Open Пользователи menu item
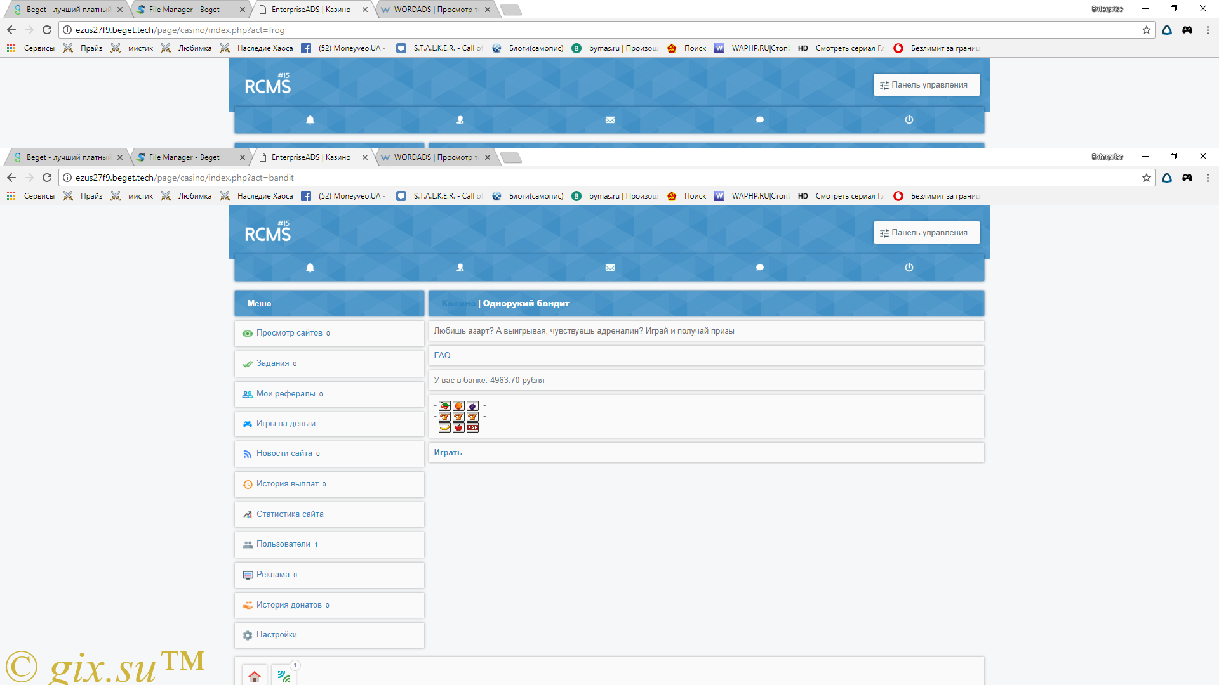1219x685 pixels. pos(330,544)
